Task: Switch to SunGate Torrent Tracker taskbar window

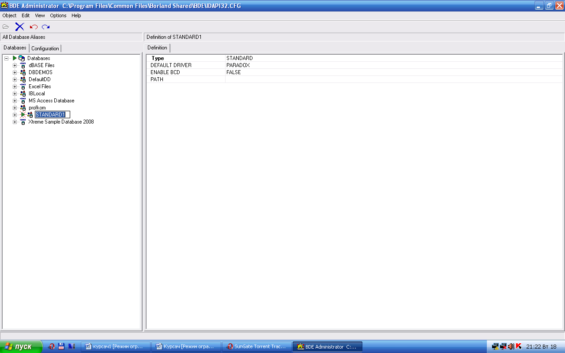Action: 256,346
